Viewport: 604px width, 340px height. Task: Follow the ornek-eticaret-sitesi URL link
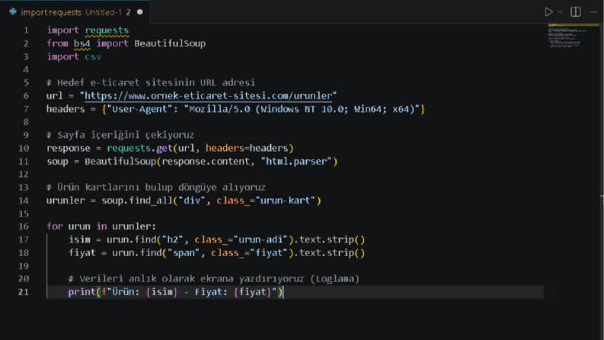pyautogui.click(x=209, y=95)
